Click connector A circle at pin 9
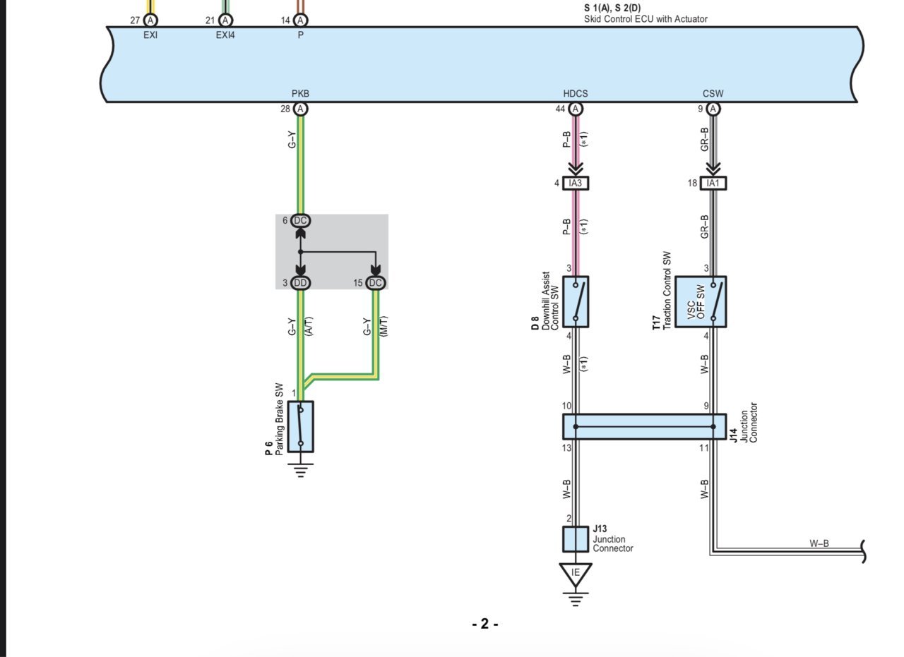904x657 pixels. 713,109
